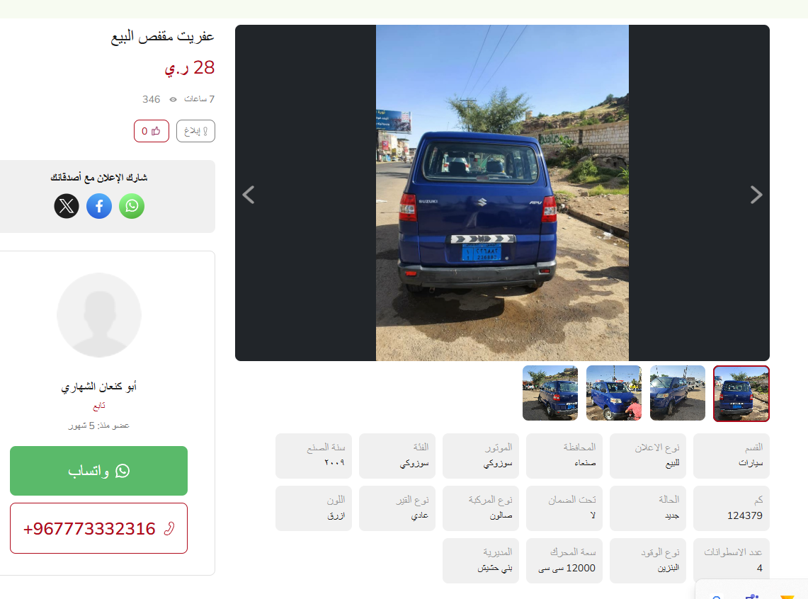Share the ad on X icon
808x599 pixels.
pos(67,206)
